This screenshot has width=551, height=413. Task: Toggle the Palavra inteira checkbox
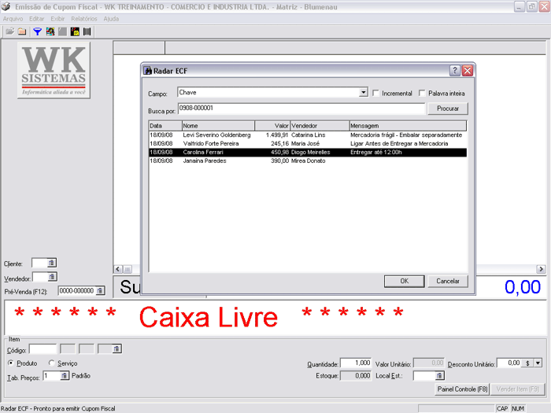[423, 93]
